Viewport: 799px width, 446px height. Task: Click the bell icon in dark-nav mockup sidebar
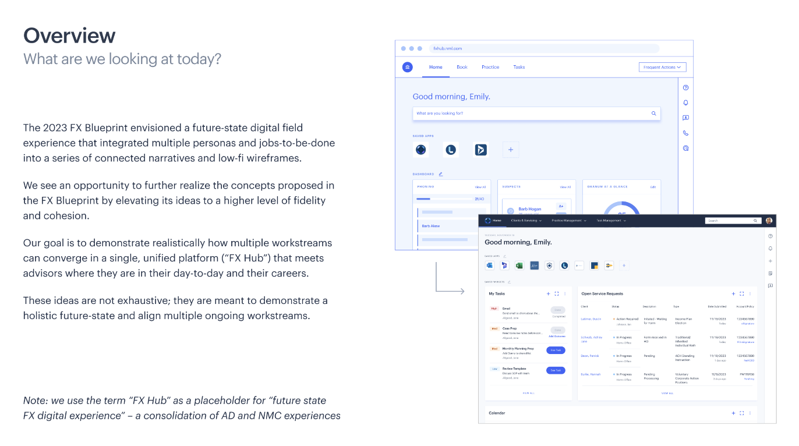click(770, 249)
